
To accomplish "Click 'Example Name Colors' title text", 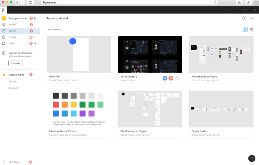I will coord(62,131).
